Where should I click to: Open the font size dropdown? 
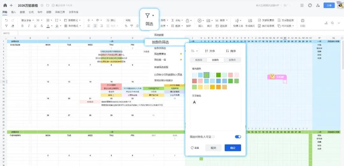[39, 20]
